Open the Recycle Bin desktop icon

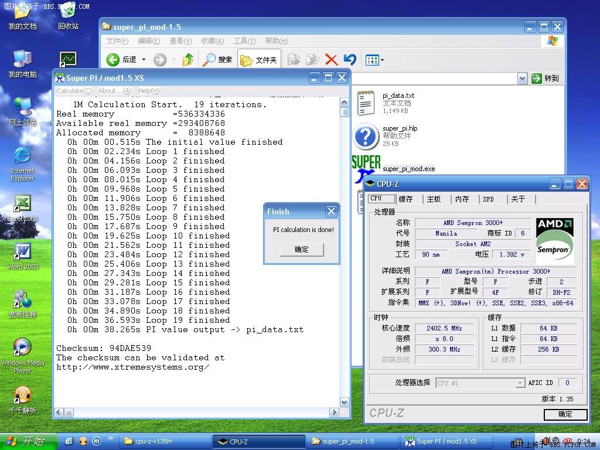coord(68,17)
